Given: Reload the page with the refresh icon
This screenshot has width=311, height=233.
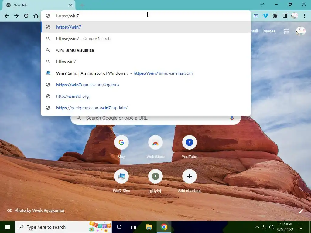Looking at the screenshot, I should pos(26,16).
